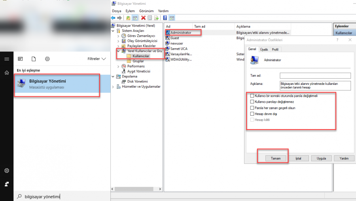Expand the Olay Görüntüleyicisi node arrow
The image size is (356, 201).
tap(118, 41)
